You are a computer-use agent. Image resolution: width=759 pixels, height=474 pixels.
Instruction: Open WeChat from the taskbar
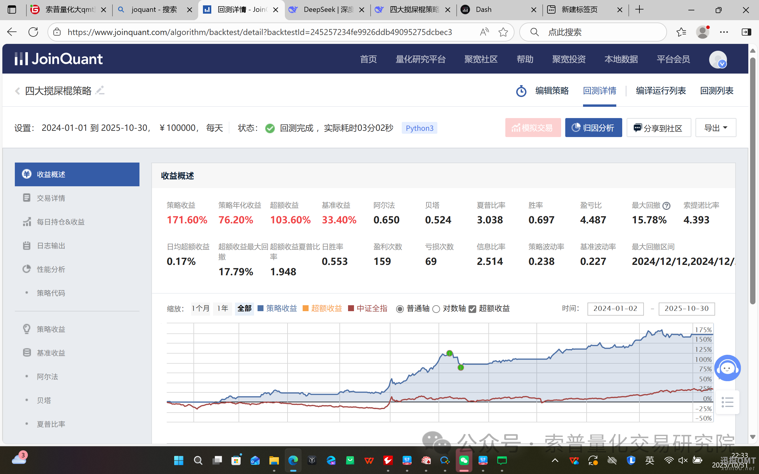[464, 460]
